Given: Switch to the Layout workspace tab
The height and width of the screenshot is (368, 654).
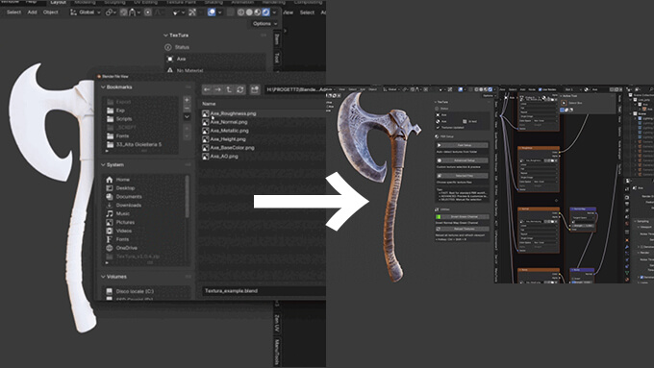Looking at the screenshot, I should (58, 3).
